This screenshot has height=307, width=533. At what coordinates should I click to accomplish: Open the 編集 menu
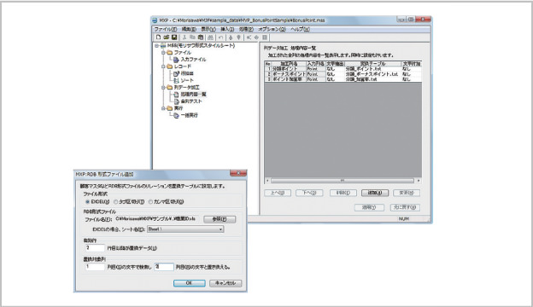coord(189,29)
